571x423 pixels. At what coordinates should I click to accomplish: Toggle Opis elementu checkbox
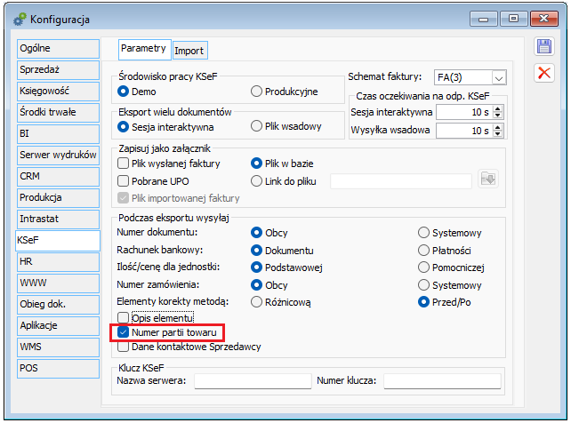click(x=123, y=318)
